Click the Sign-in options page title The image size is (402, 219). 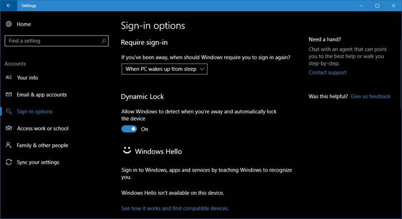pyautogui.click(x=153, y=26)
